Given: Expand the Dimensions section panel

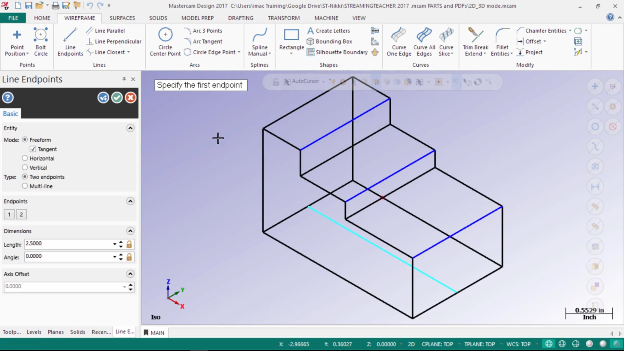Looking at the screenshot, I should pos(131,231).
